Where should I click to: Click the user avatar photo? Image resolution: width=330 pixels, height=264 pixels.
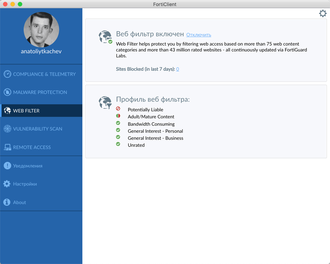click(x=41, y=30)
